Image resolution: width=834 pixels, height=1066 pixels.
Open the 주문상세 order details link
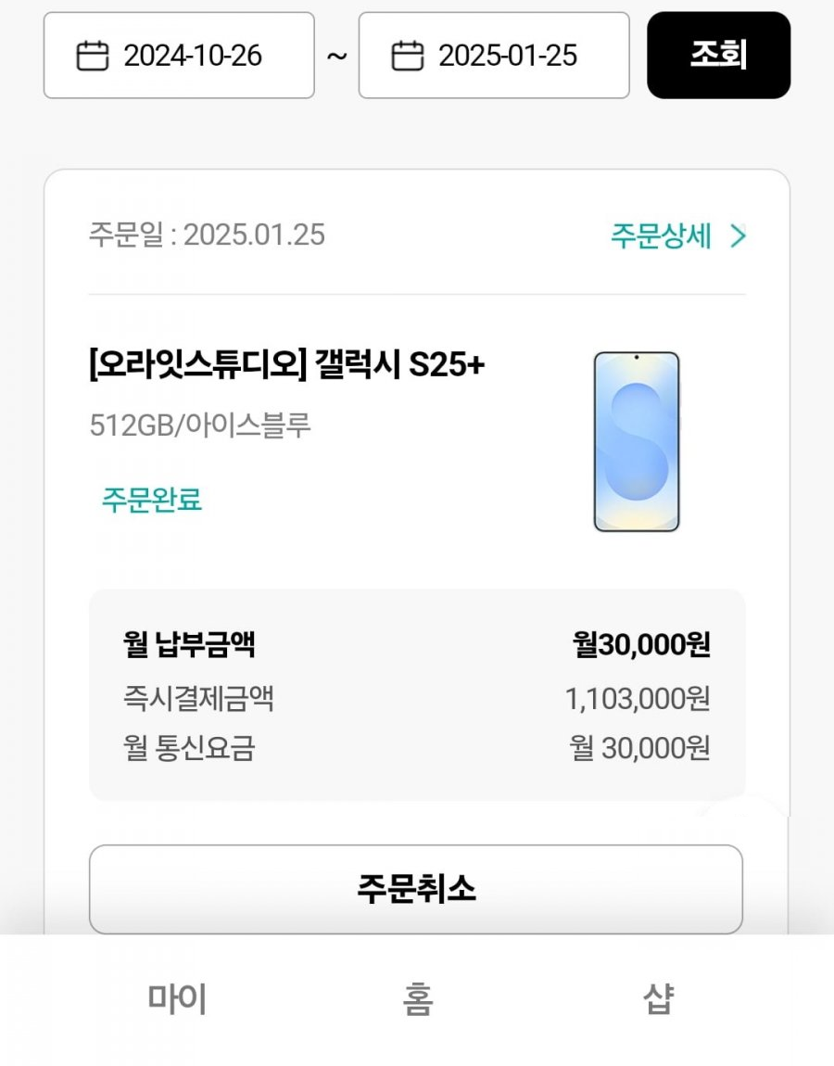point(661,236)
